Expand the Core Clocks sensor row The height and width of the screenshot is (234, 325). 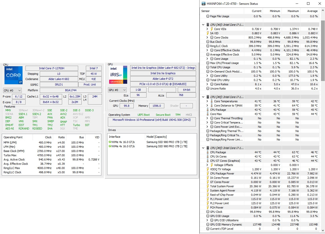tap(207, 37)
